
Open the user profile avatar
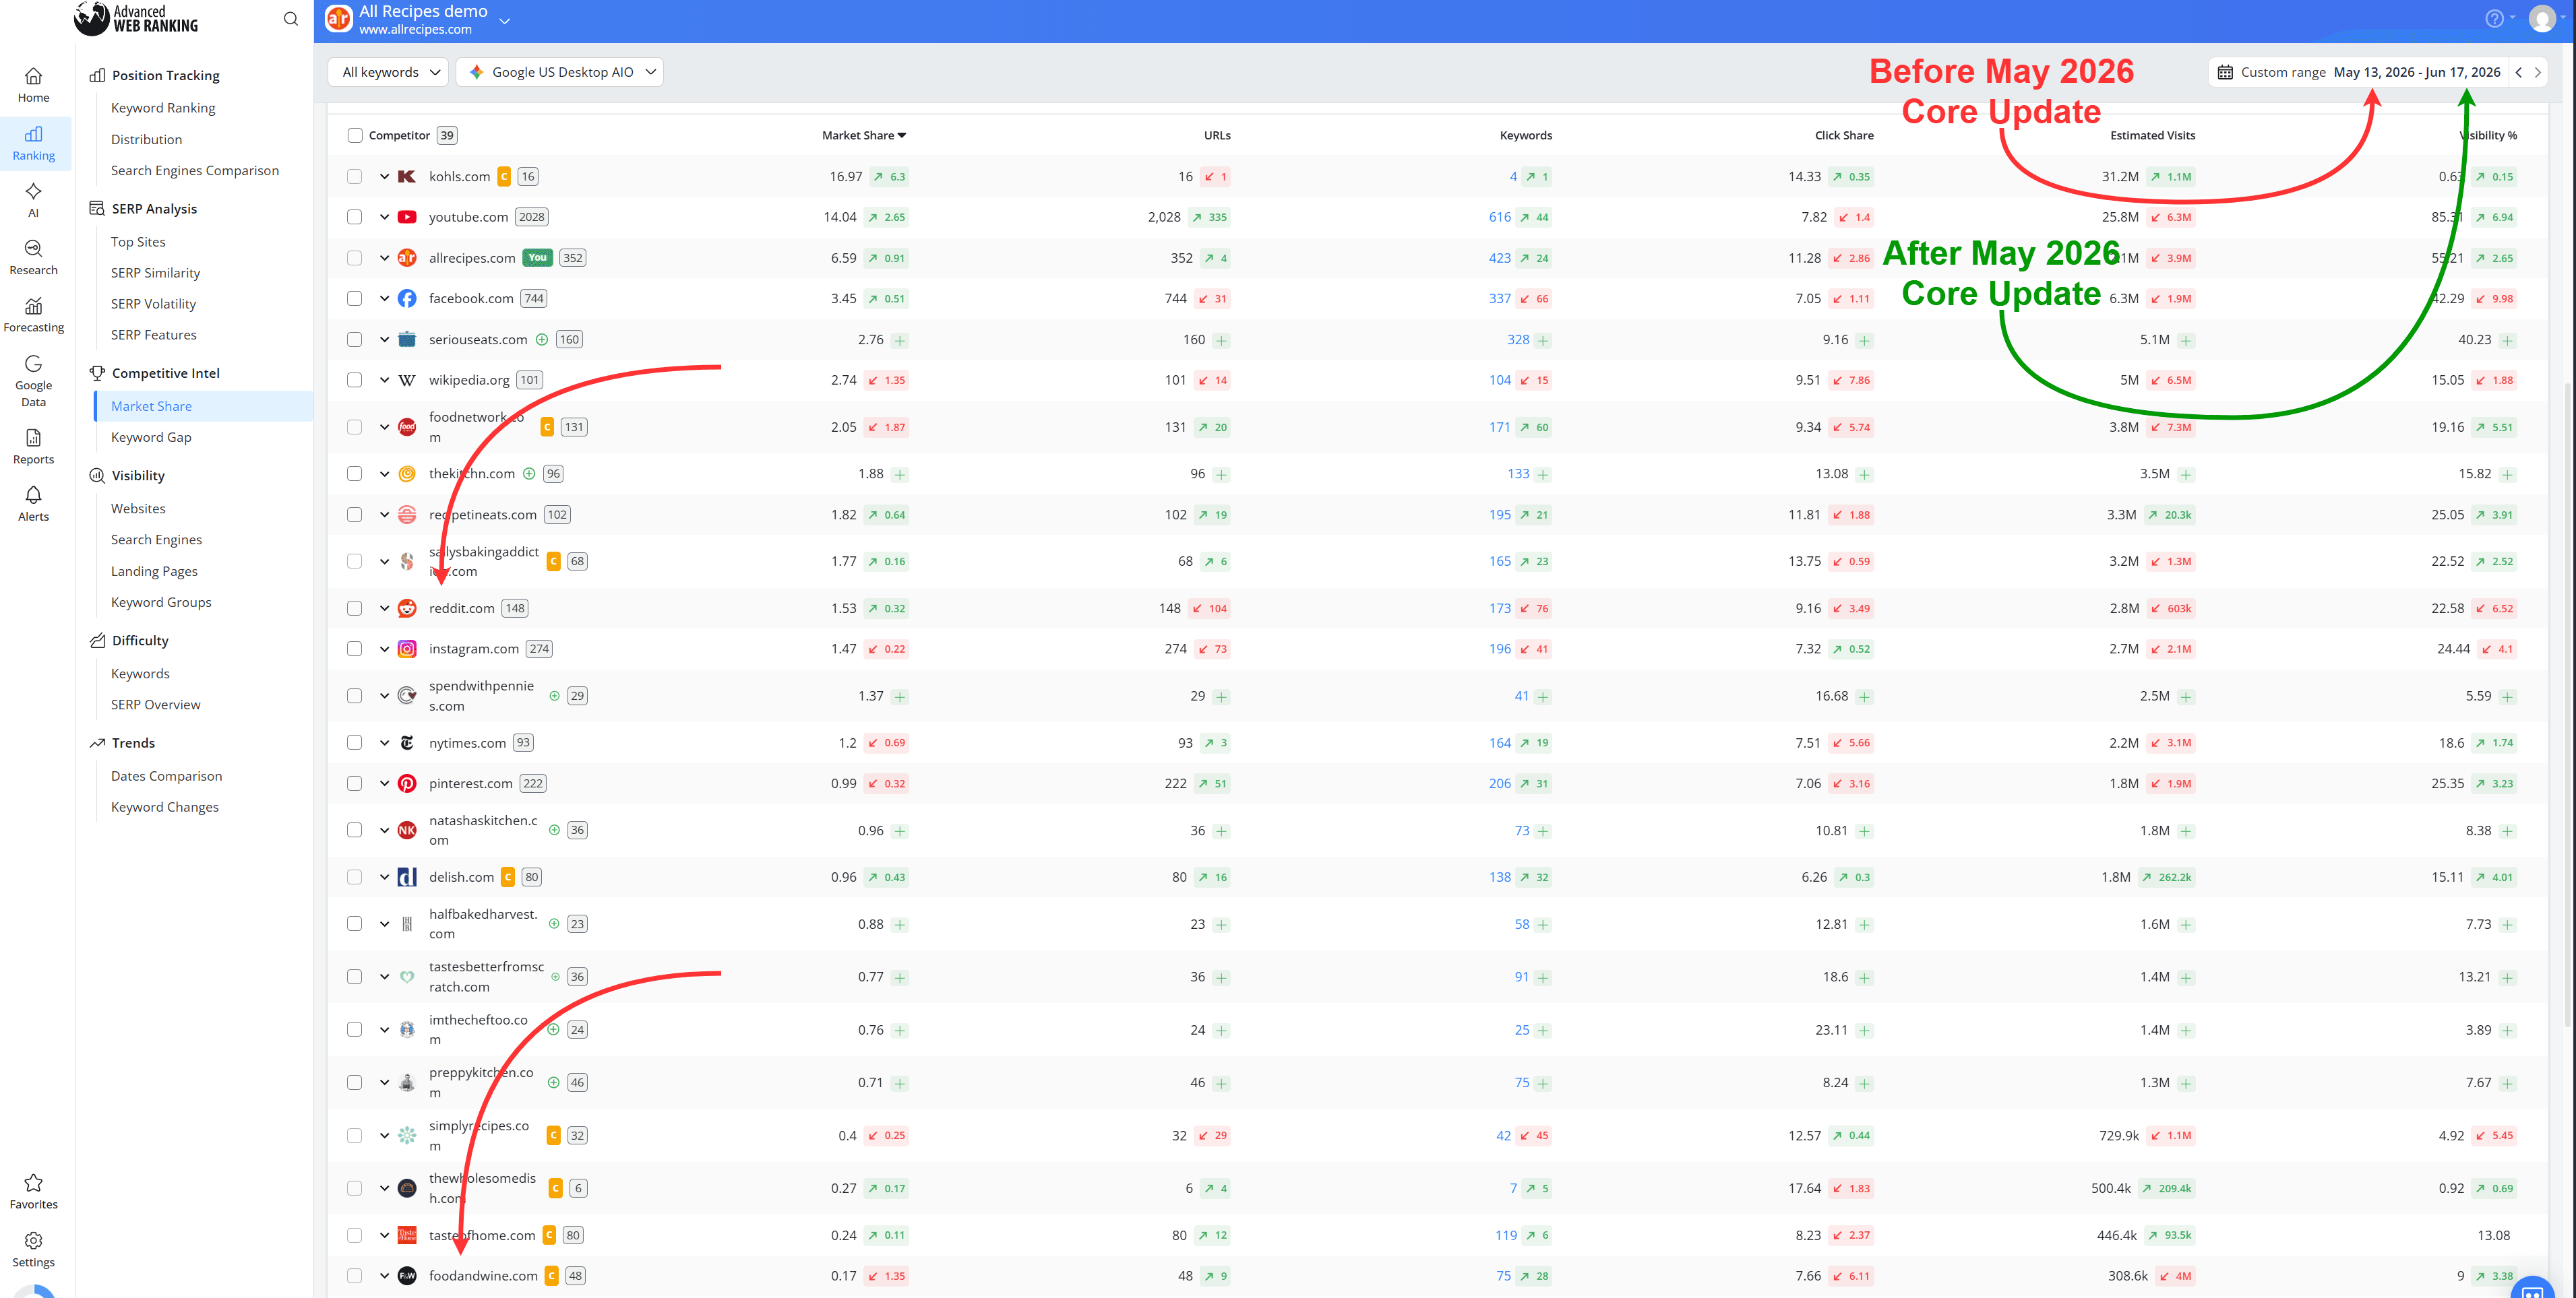[x=2541, y=19]
